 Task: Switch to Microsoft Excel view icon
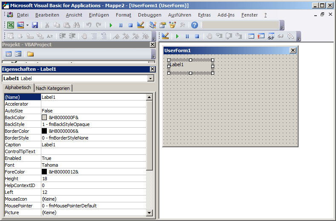[11, 25]
